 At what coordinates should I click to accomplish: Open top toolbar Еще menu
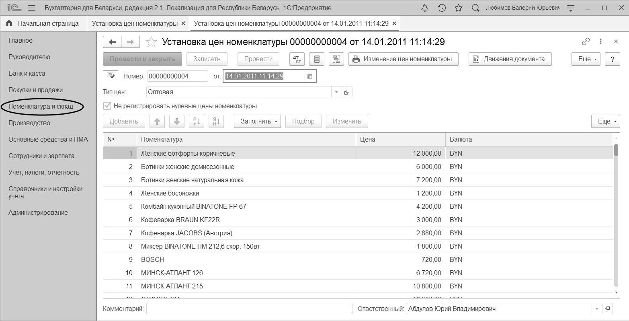[x=586, y=59]
